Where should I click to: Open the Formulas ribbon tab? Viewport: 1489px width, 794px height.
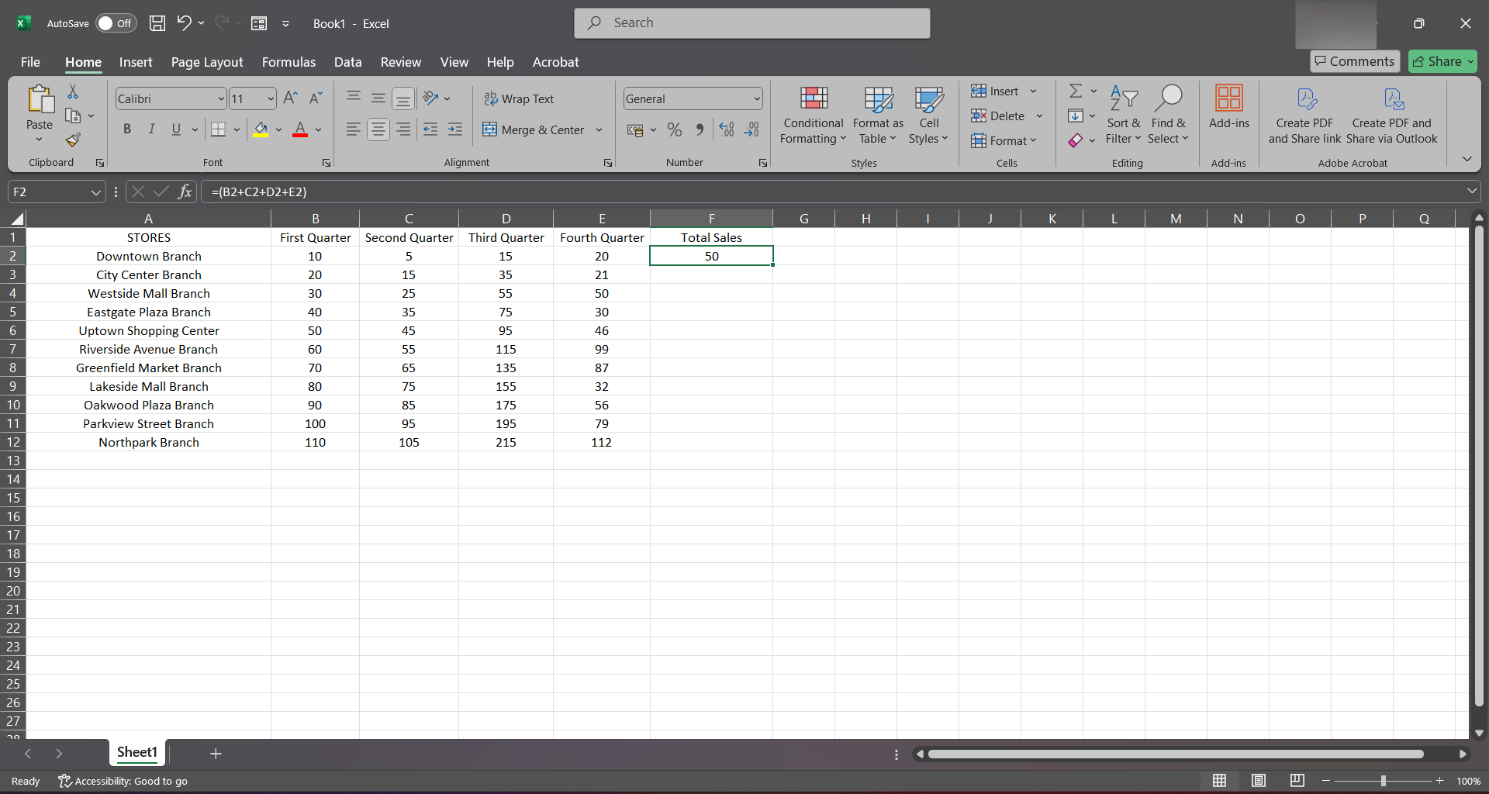tap(288, 62)
